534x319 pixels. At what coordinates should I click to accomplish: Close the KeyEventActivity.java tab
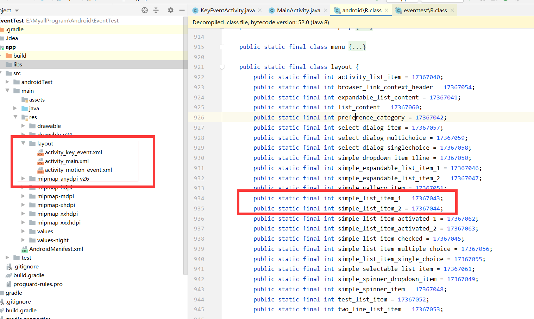coord(260,10)
